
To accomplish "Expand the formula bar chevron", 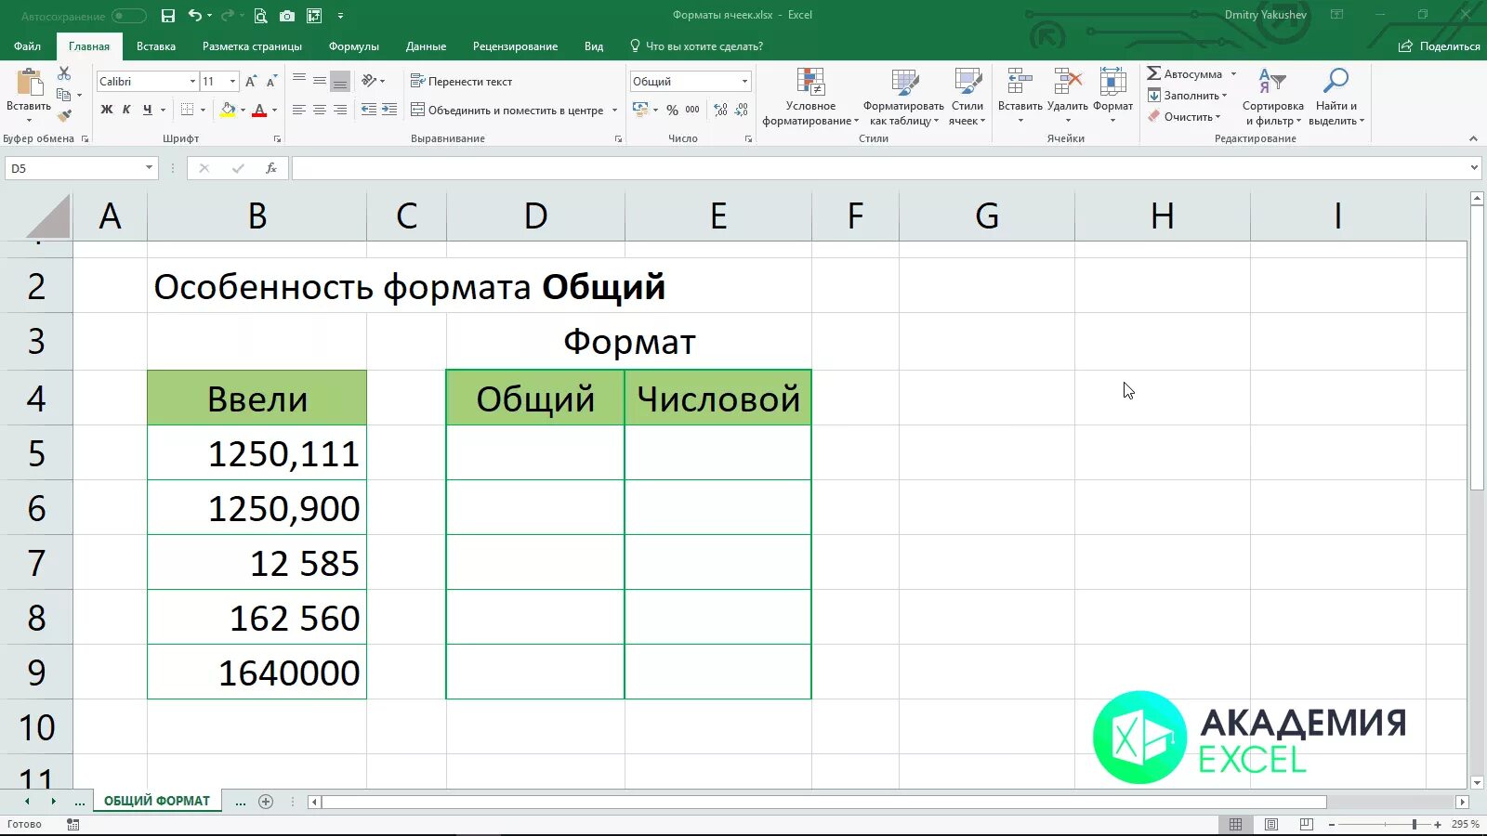I will [1474, 168].
